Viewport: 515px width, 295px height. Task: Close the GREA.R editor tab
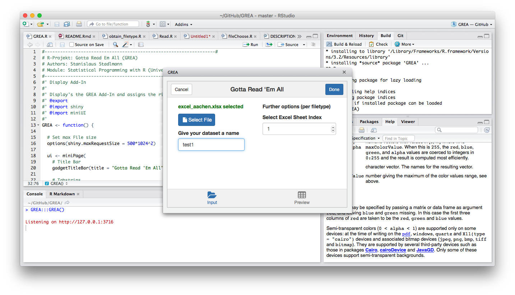(x=50, y=37)
